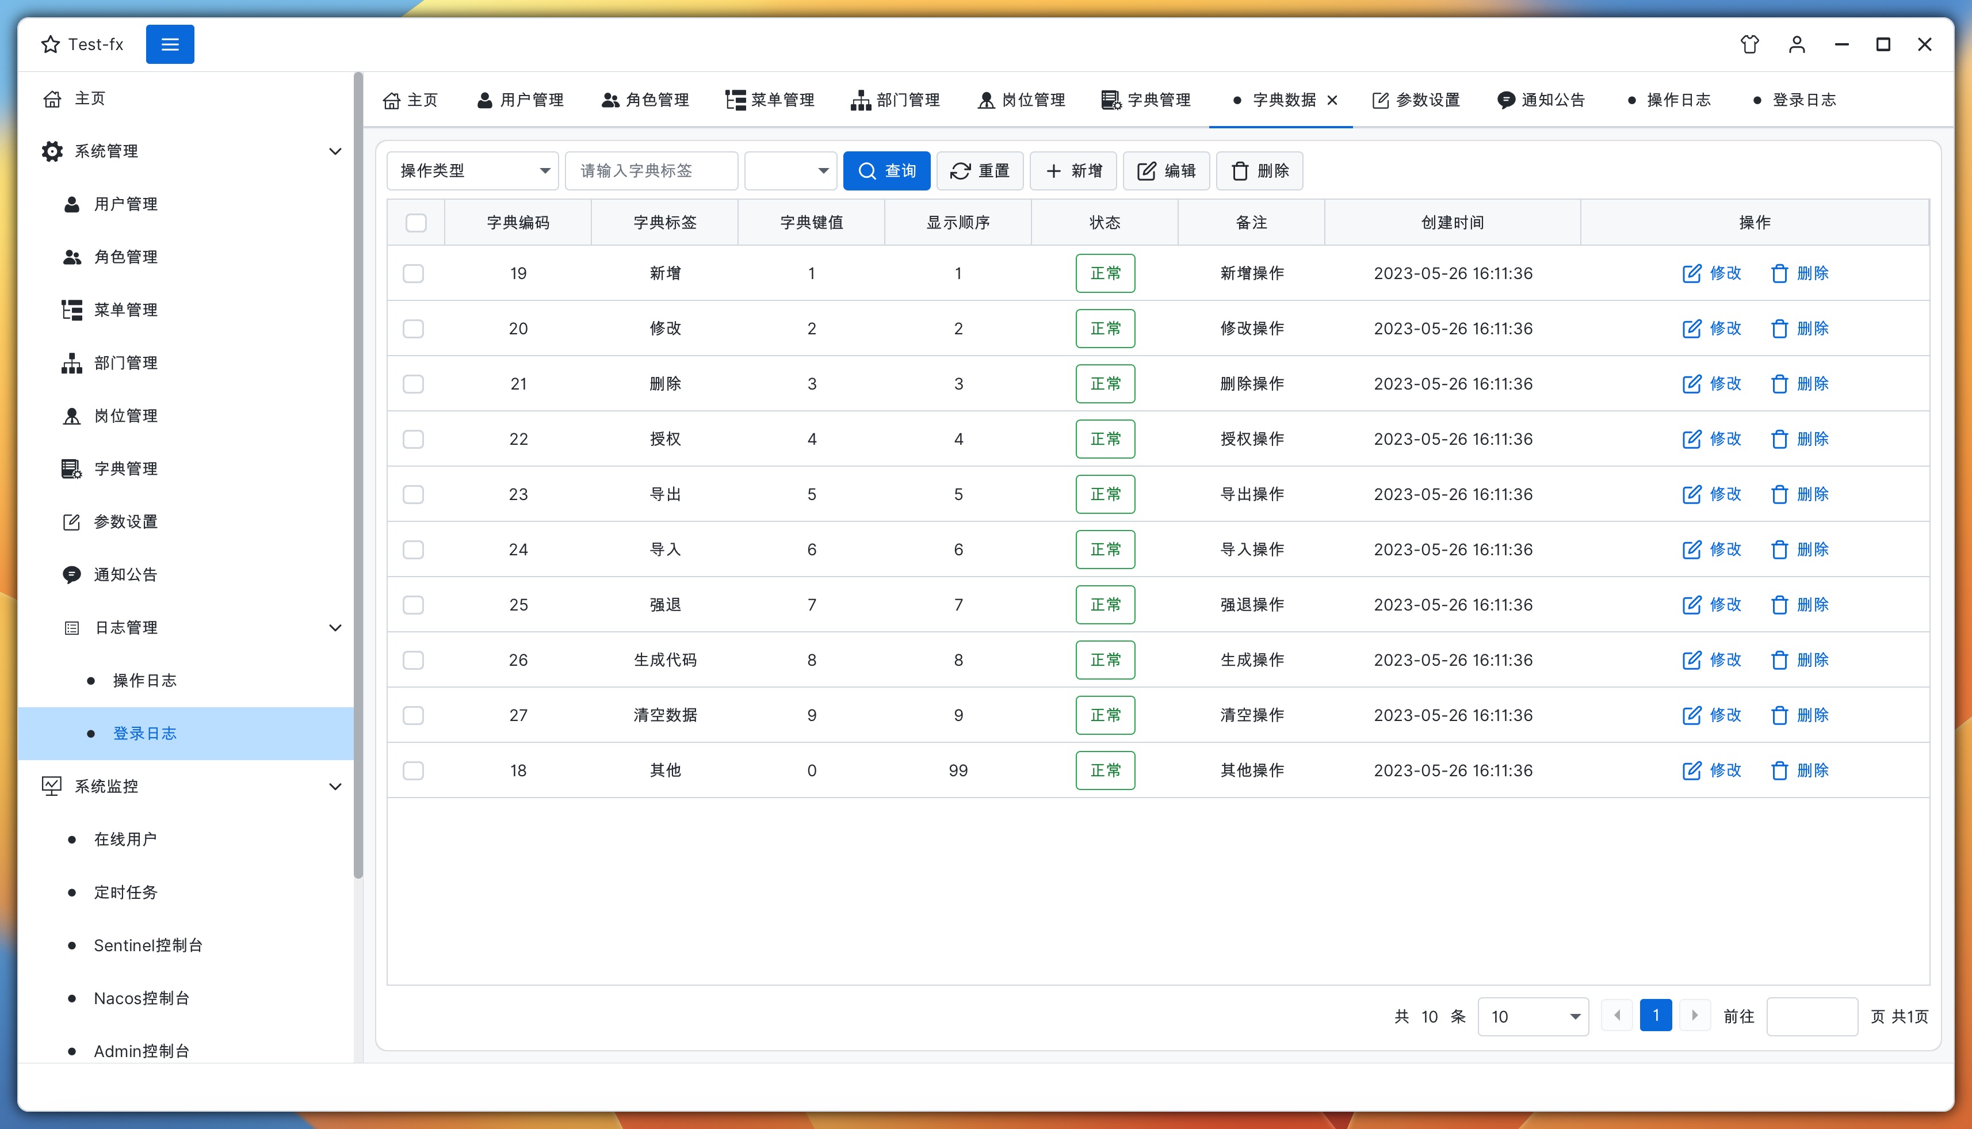1972x1129 pixels.
Task: Click the 删除 trash icon in row 20
Action: (x=1780, y=329)
